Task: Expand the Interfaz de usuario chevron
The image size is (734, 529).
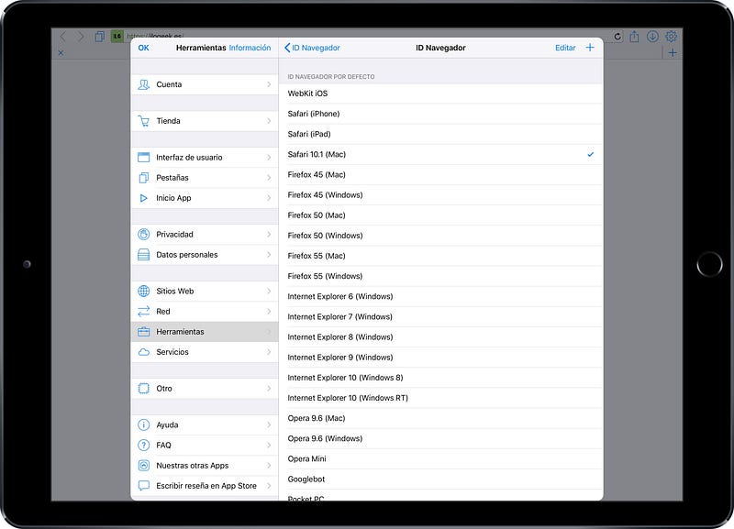Action: [x=269, y=158]
